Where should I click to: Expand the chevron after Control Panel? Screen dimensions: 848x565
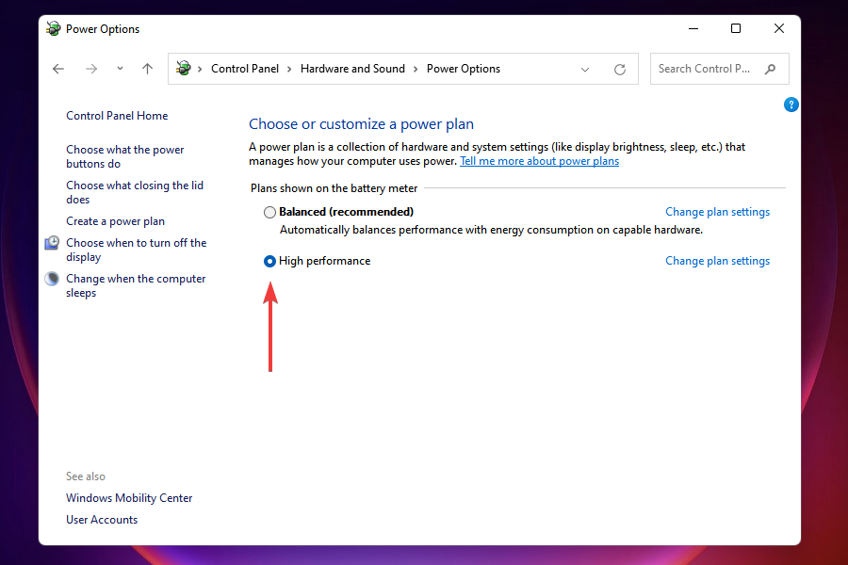289,69
